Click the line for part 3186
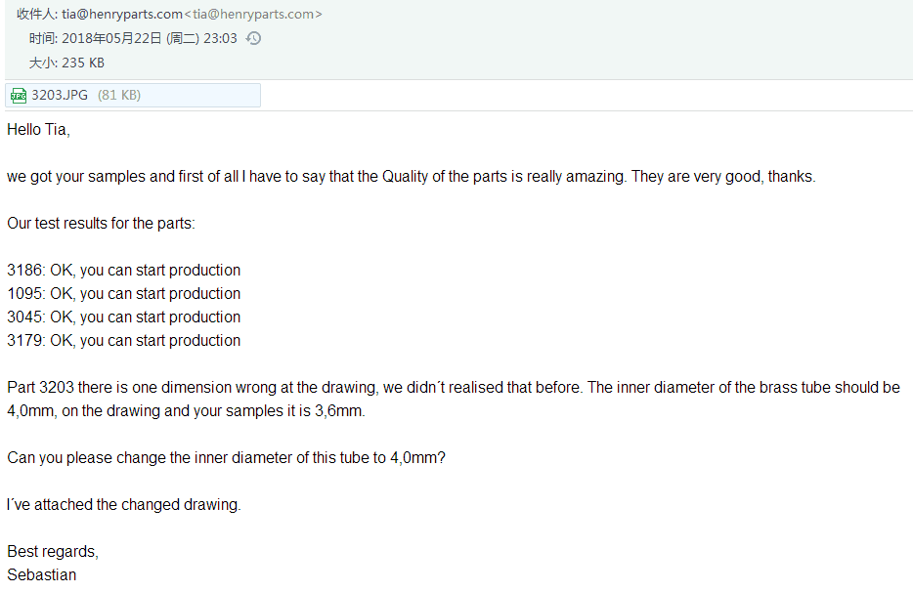Viewport: 913px width, 592px height. 123,270
